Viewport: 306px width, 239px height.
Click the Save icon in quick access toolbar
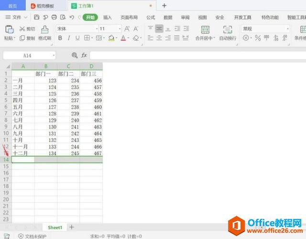coord(36,17)
